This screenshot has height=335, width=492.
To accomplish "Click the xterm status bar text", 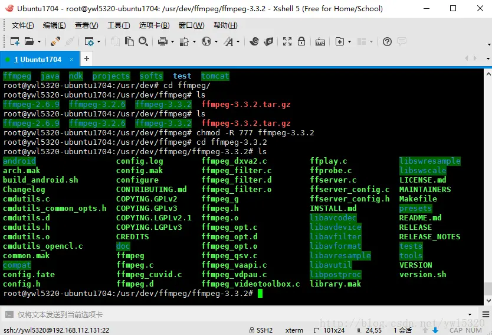I will [x=294, y=330].
